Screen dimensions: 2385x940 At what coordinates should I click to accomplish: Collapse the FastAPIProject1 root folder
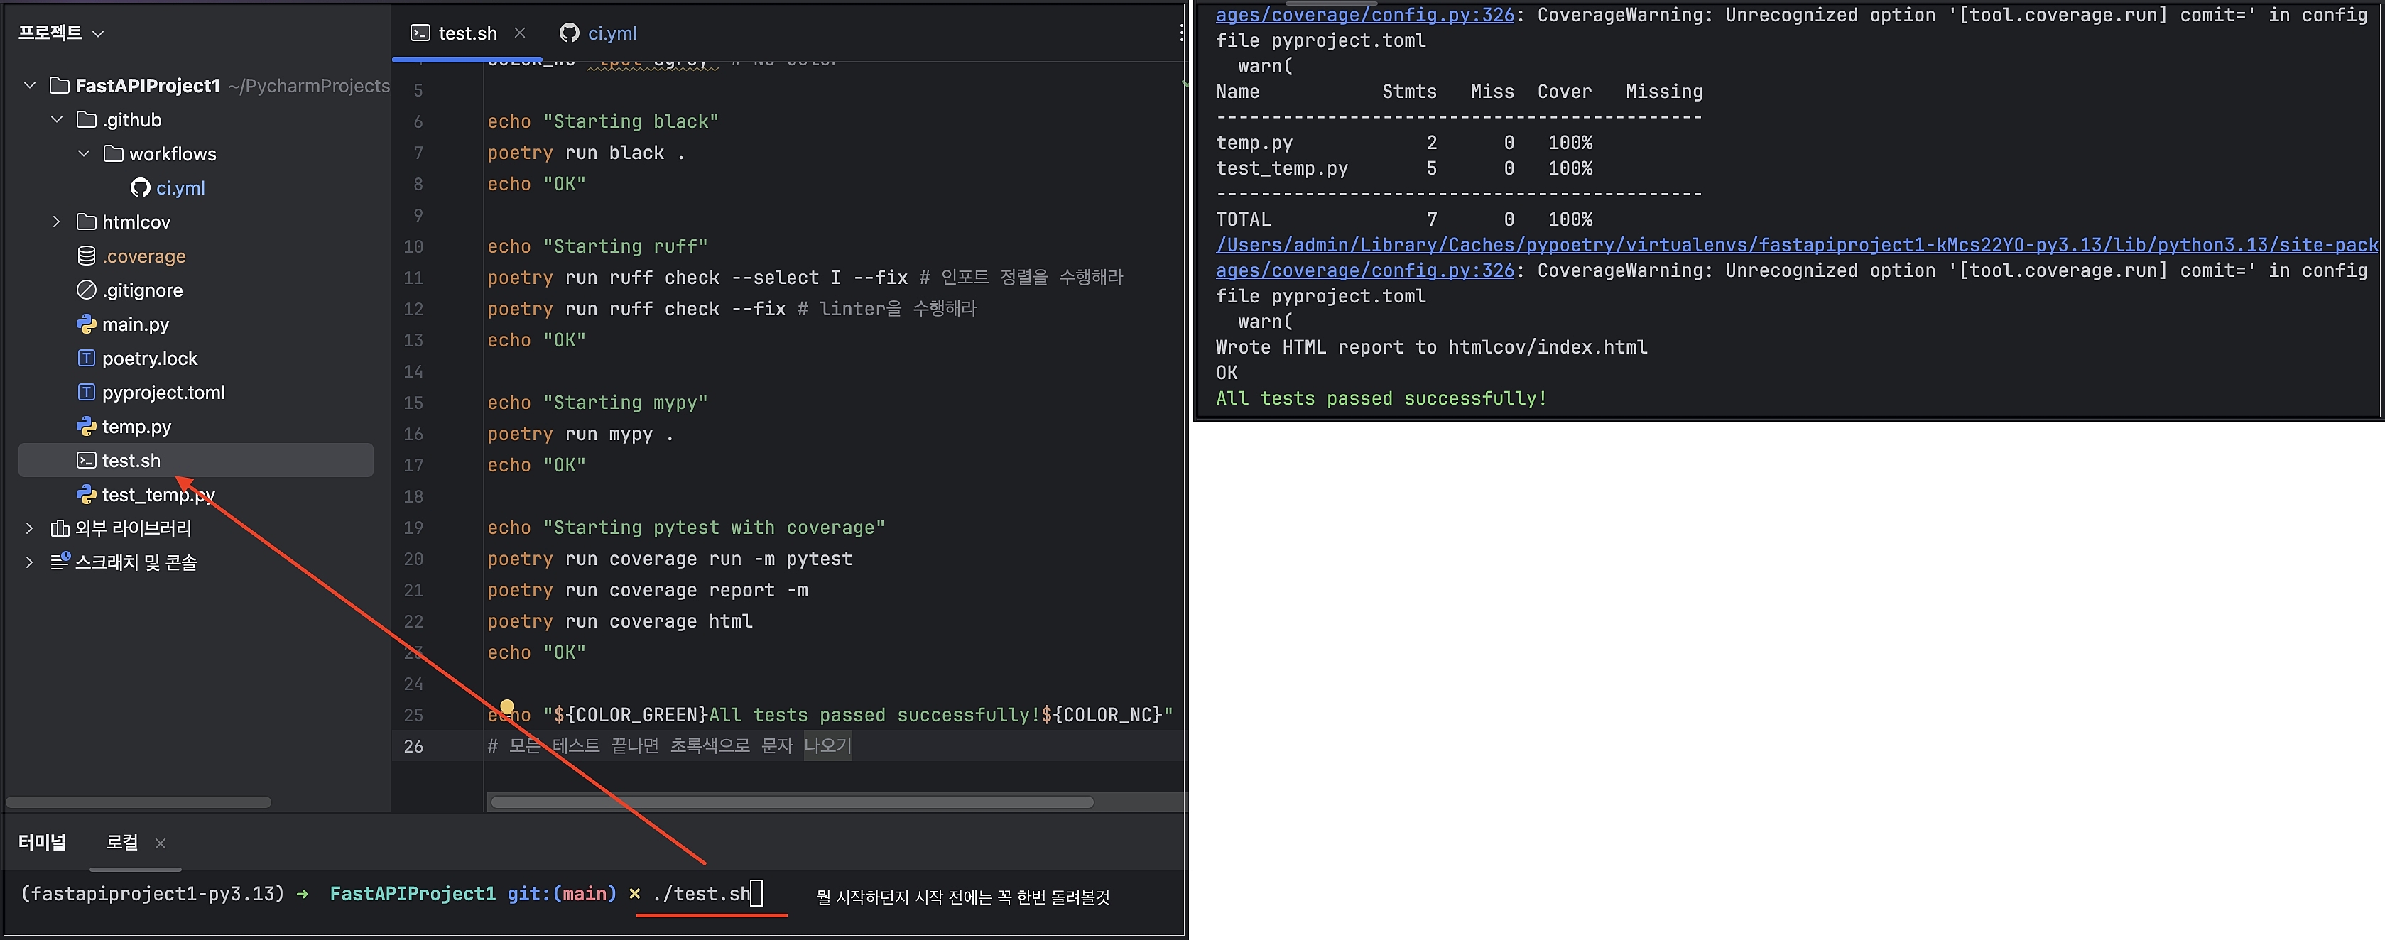pos(30,86)
